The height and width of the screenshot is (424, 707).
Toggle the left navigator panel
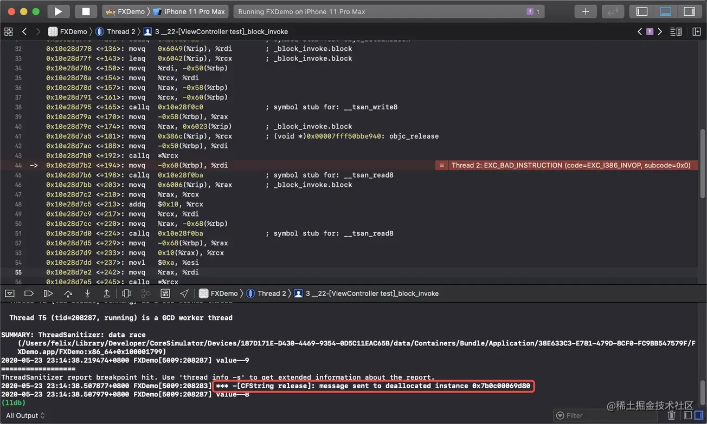[x=642, y=11]
